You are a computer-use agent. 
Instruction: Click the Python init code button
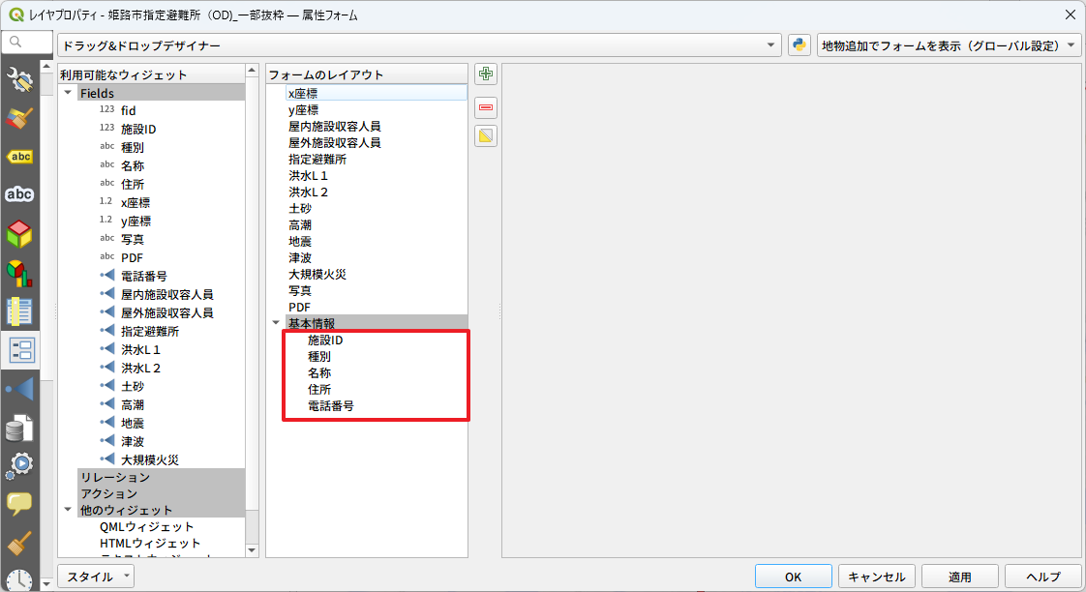tap(799, 45)
